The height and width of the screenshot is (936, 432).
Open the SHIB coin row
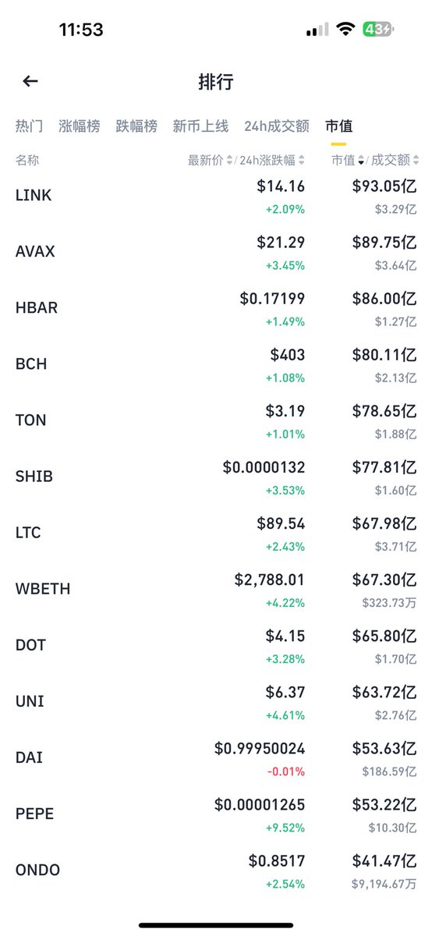click(216, 477)
